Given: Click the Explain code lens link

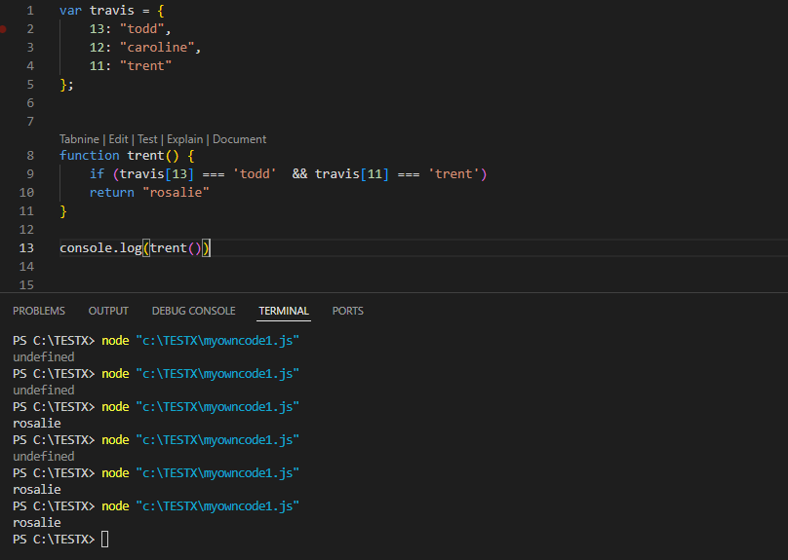Looking at the screenshot, I should [x=185, y=139].
